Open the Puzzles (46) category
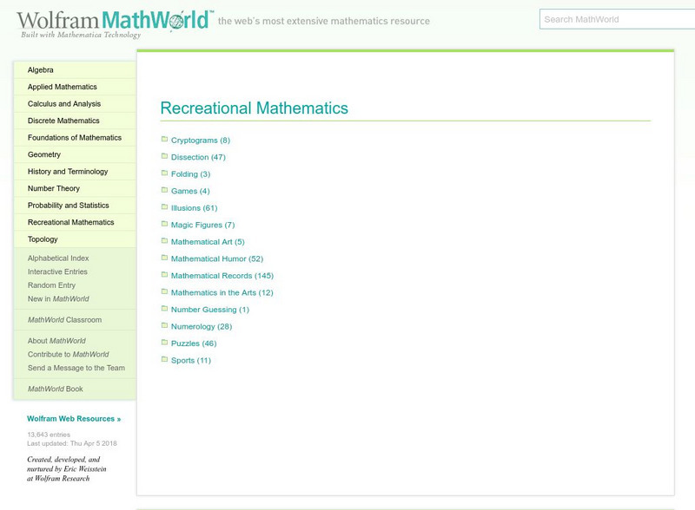695x510 pixels. coord(194,343)
